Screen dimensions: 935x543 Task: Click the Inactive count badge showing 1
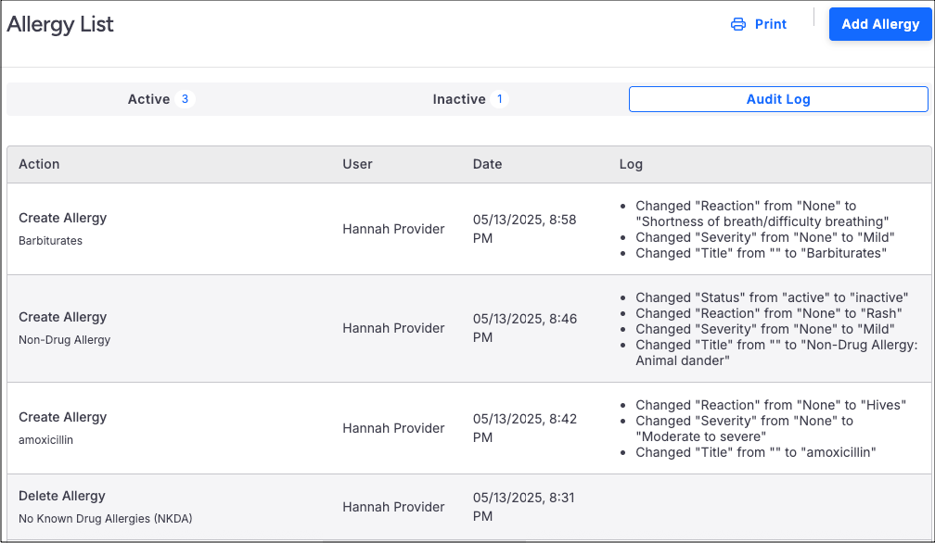pos(499,99)
